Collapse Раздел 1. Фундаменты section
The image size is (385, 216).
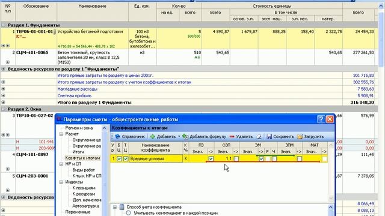pyautogui.click(x=3, y=25)
